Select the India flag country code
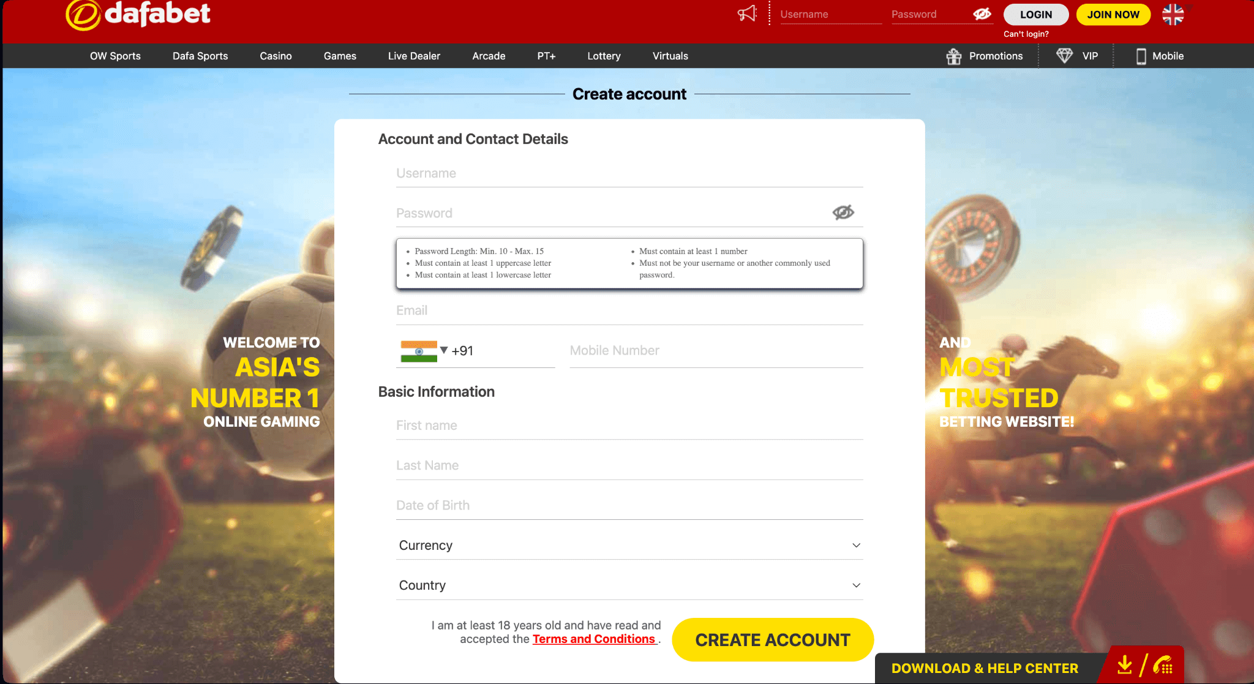This screenshot has height=684, width=1254. click(x=419, y=351)
